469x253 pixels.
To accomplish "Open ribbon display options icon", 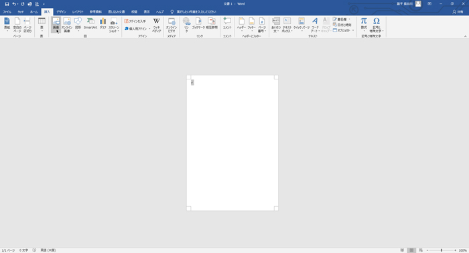I will click(429, 4).
